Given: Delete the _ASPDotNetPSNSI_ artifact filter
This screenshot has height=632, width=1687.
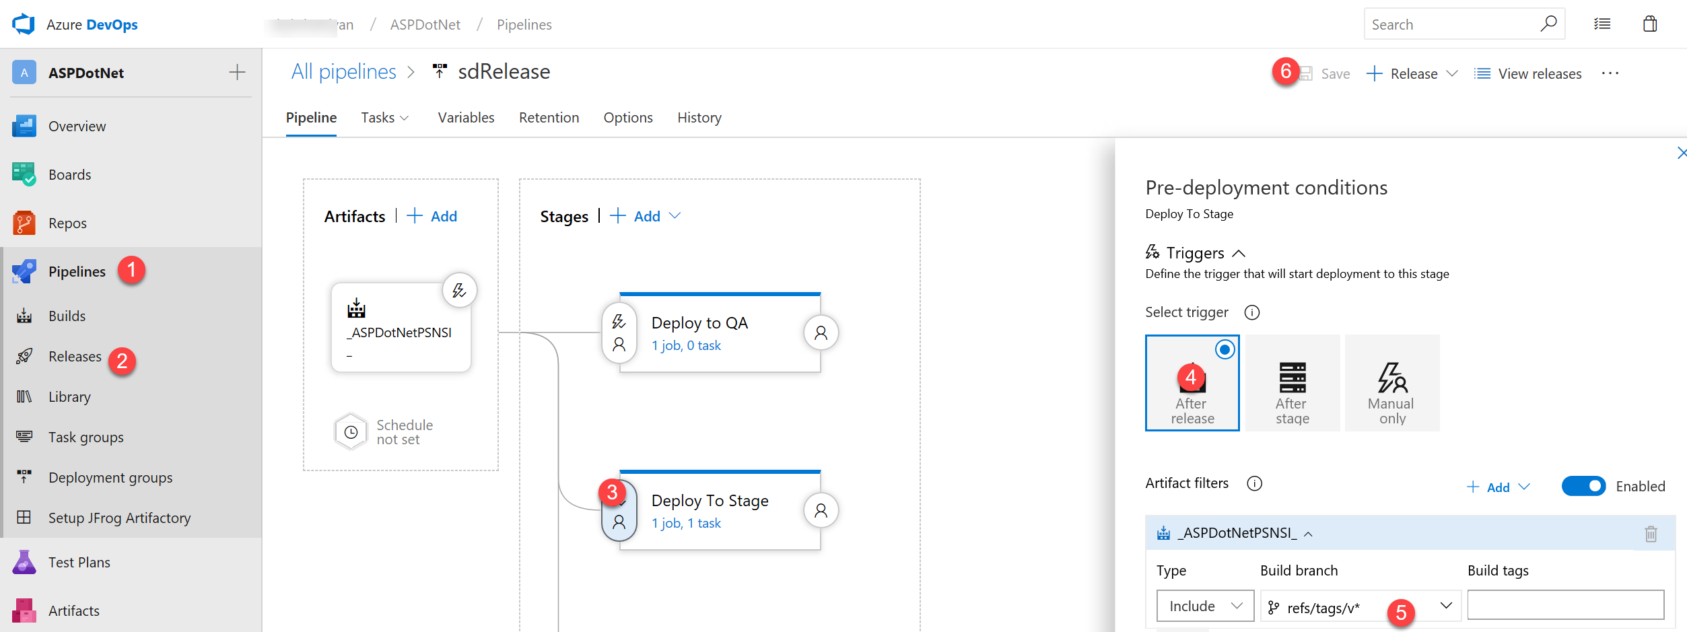Looking at the screenshot, I should coord(1651,534).
